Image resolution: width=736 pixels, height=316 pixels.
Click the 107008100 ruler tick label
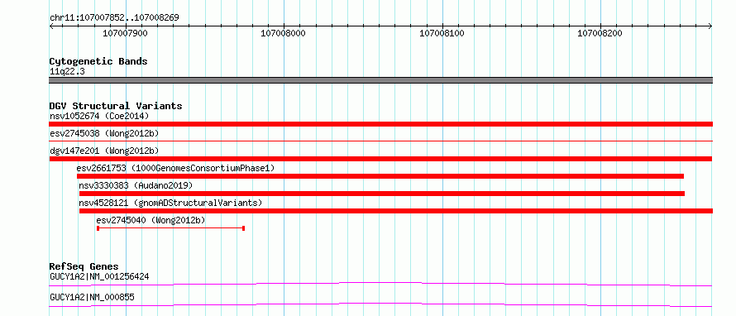tap(442, 33)
